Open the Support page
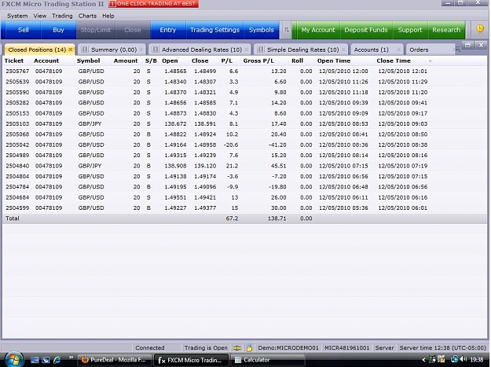Image resolution: width=491 pixels, height=367 pixels. point(410,30)
